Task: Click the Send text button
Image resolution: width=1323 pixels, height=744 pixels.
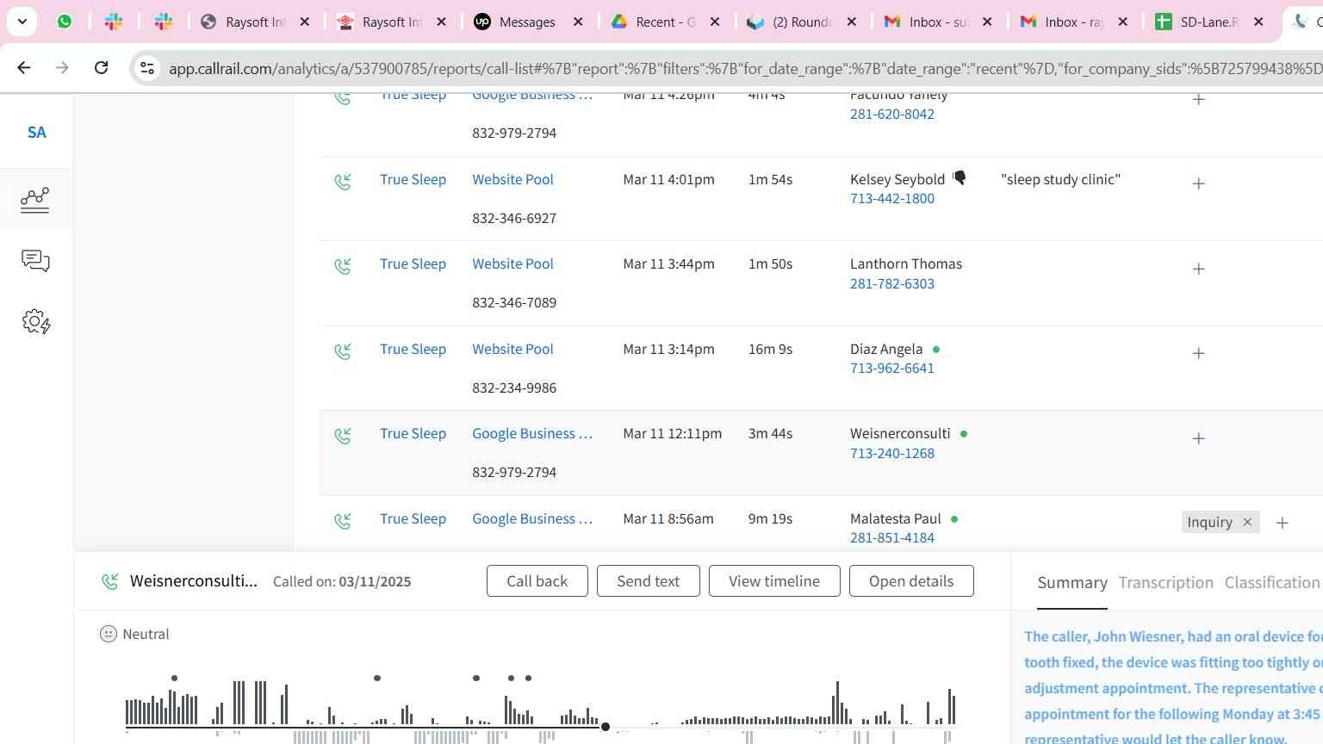Action: [x=648, y=580]
